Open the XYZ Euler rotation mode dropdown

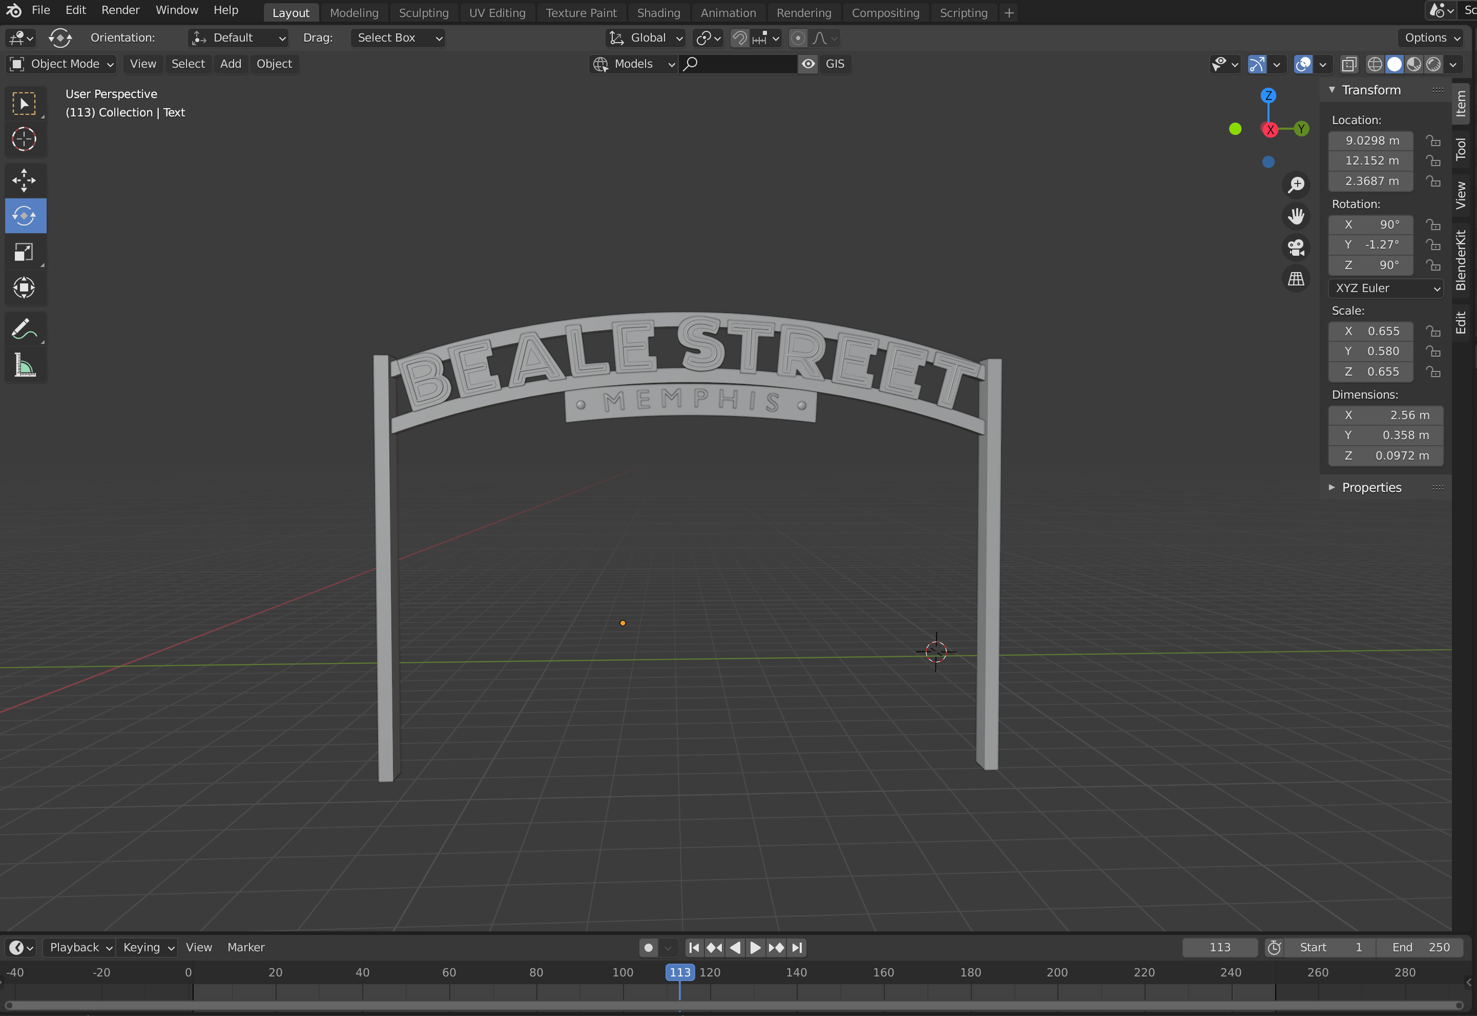(x=1386, y=288)
